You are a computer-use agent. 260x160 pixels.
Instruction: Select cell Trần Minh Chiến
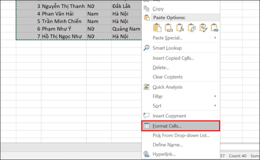coord(64,21)
